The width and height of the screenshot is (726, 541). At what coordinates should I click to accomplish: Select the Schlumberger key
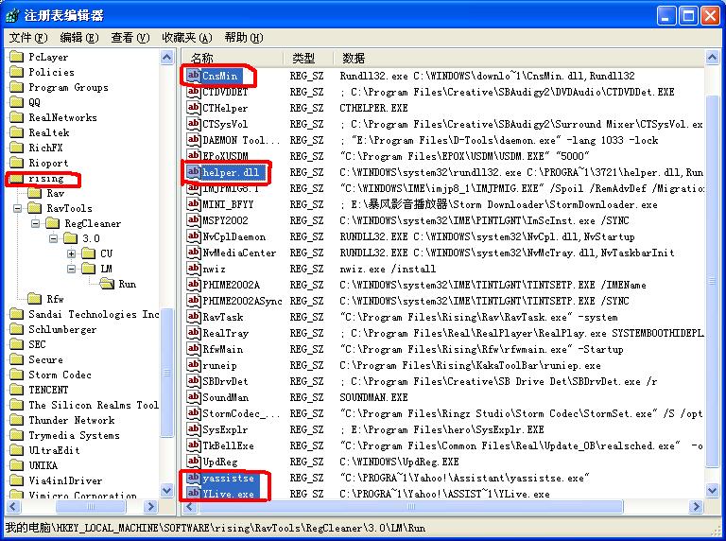pos(62,329)
